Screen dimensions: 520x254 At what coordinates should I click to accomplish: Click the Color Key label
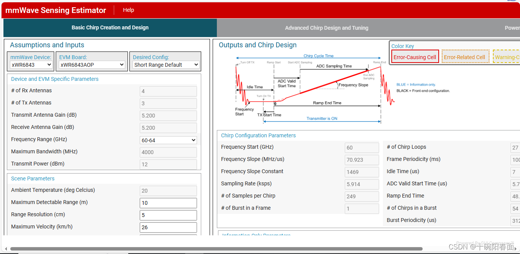[x=403, y=46]
